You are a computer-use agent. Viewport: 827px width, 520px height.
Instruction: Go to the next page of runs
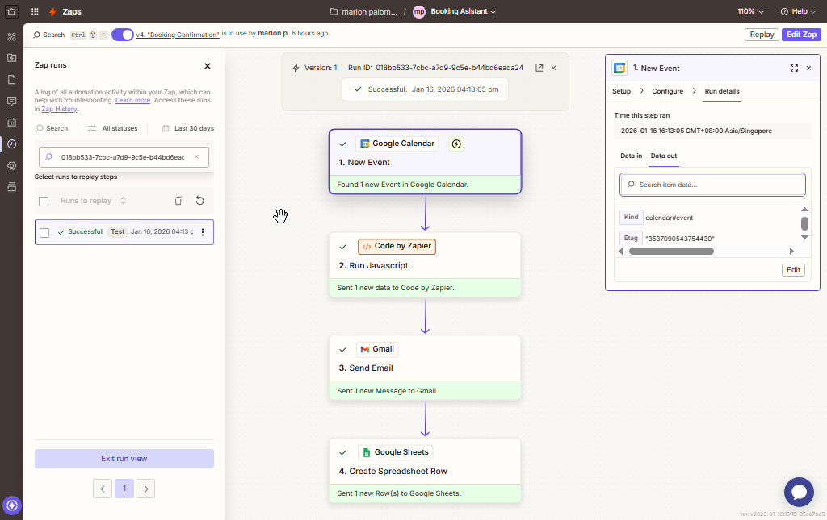(x=145, y=489)
